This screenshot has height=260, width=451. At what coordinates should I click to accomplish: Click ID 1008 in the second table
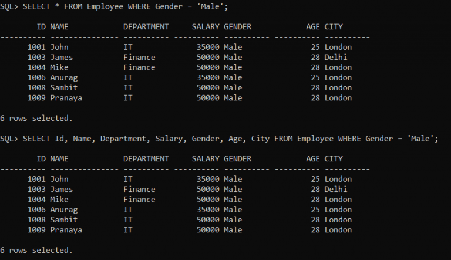click(36, 220)
